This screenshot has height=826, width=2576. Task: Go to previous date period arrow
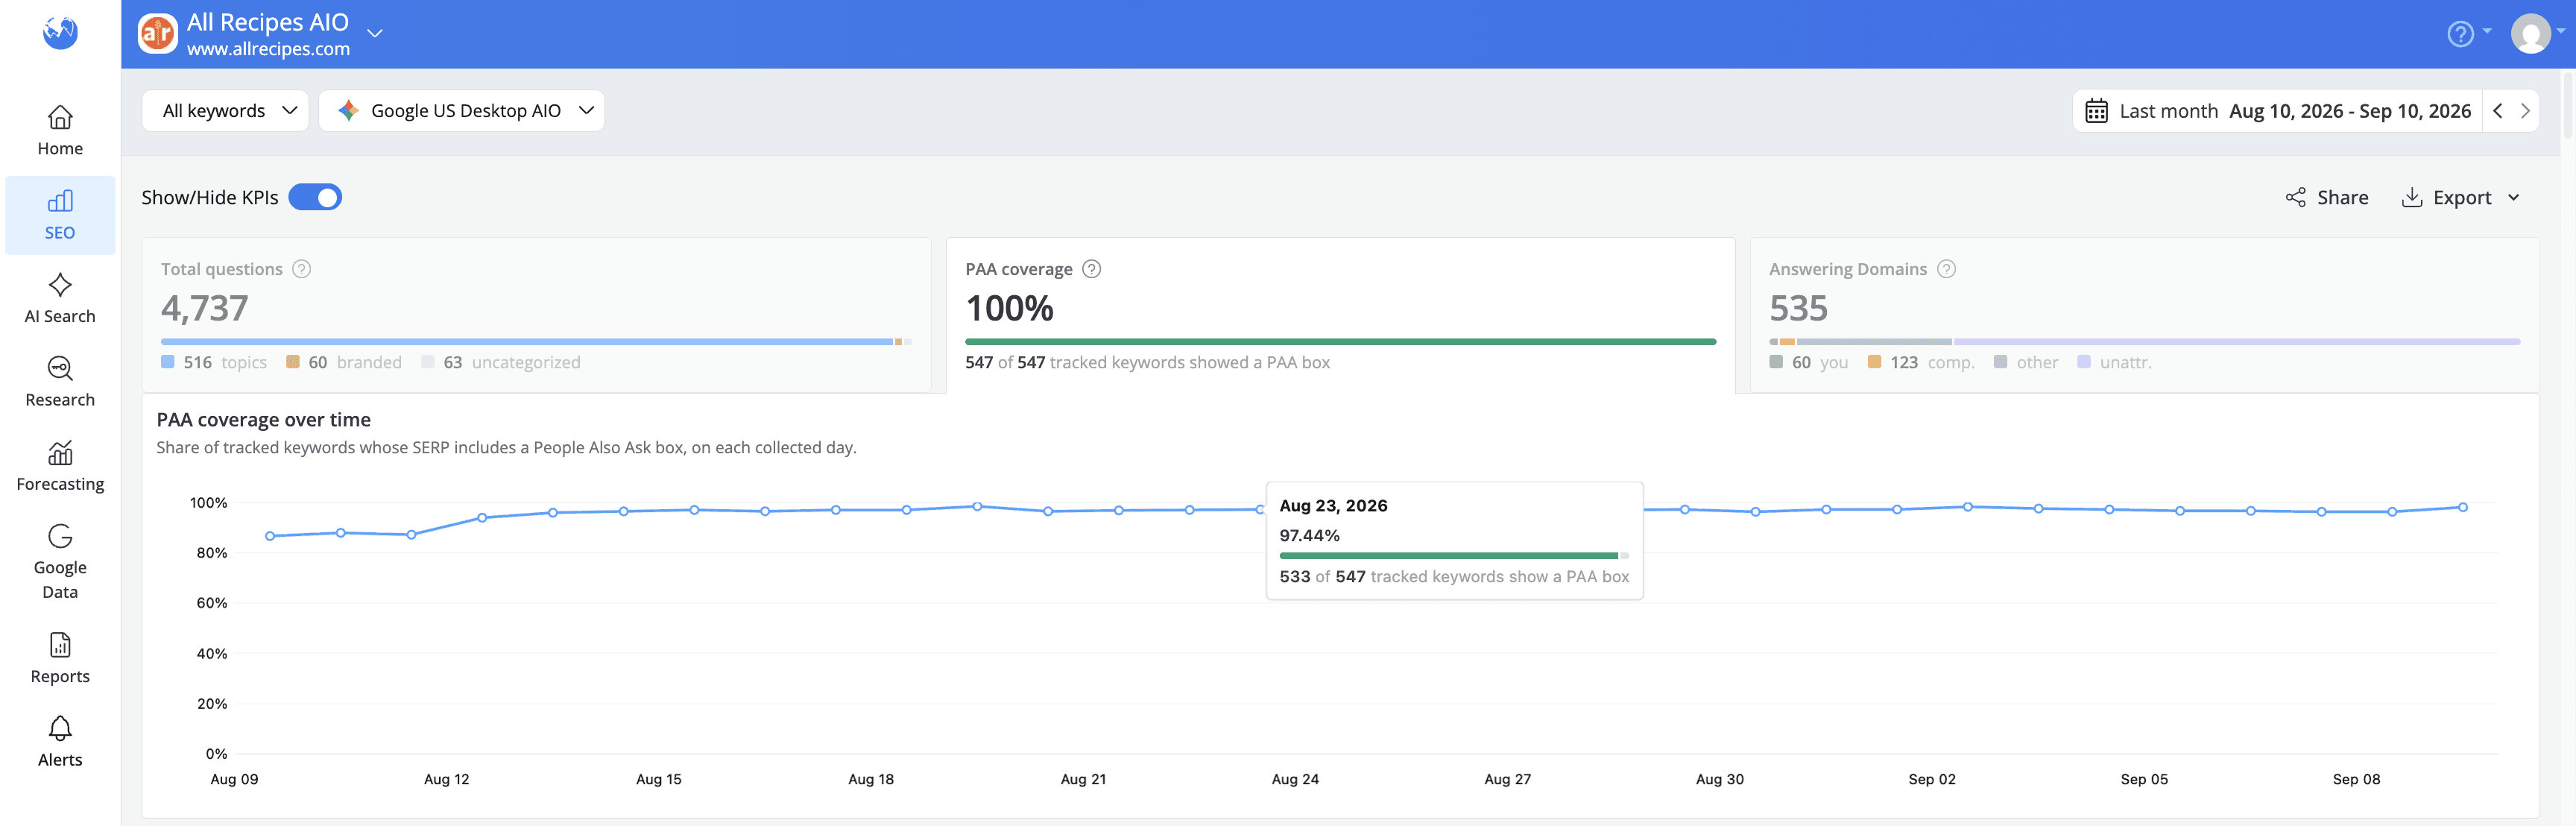(x=2498, y=111)
